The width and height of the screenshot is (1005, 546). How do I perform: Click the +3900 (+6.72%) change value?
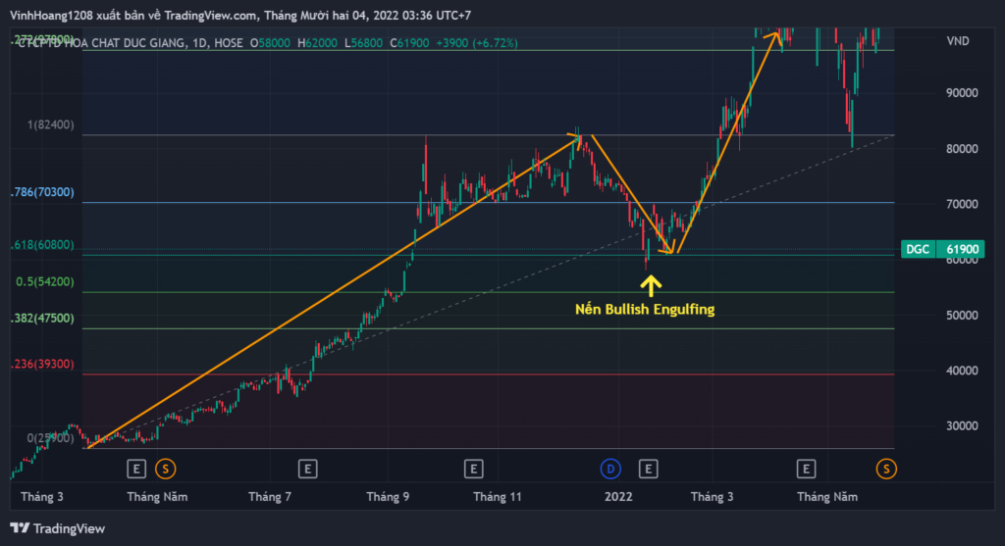pos(477,43)
